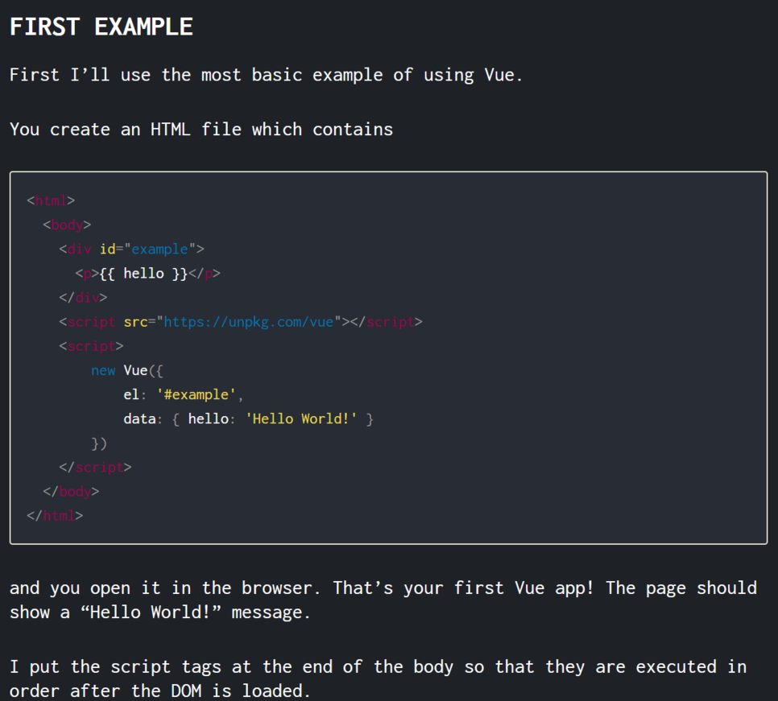Click the sentence introducing the basic Vue example

click(266, 75)
